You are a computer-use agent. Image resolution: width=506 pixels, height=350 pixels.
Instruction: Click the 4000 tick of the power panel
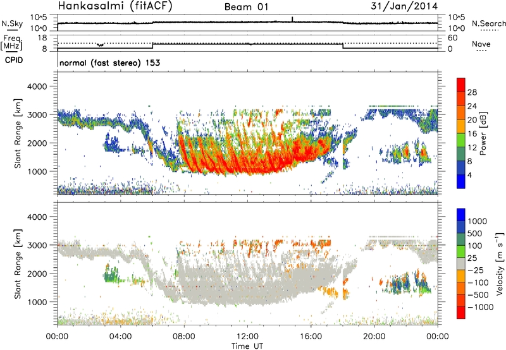tap(37, 87)
